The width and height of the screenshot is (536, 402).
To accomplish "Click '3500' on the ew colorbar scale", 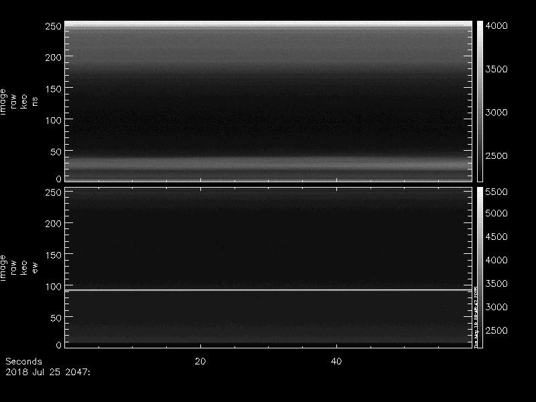I will click(x=496, y=283).
